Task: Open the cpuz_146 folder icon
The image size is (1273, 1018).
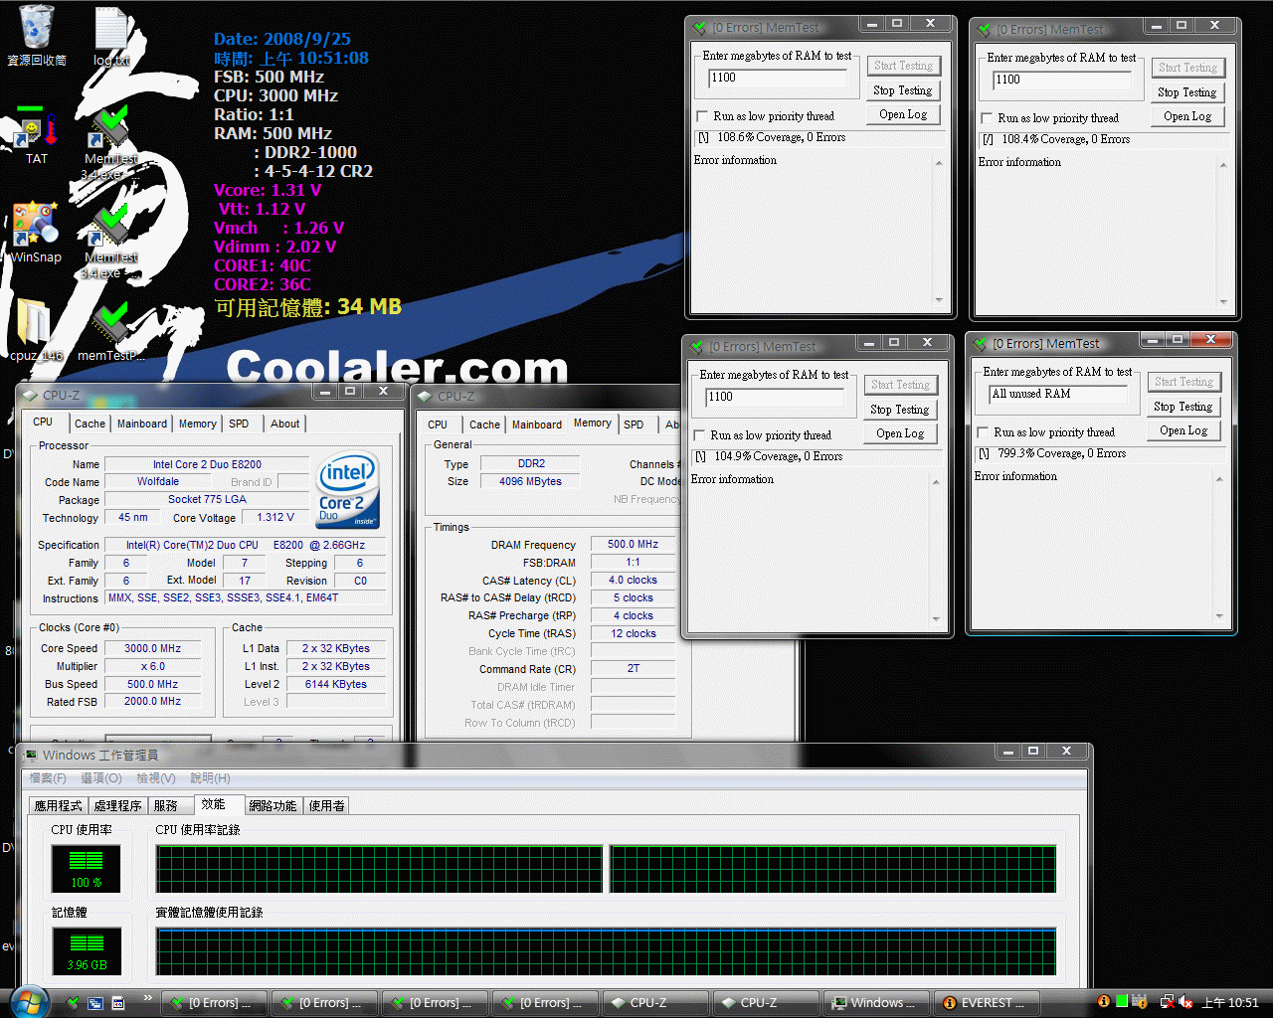Action: (36, 331)
